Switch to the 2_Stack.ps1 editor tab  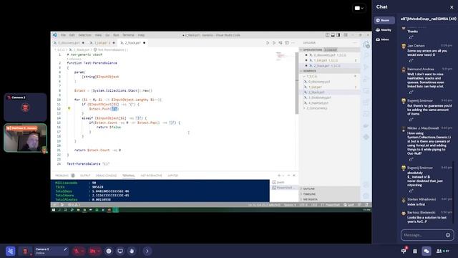pos(132,43)
